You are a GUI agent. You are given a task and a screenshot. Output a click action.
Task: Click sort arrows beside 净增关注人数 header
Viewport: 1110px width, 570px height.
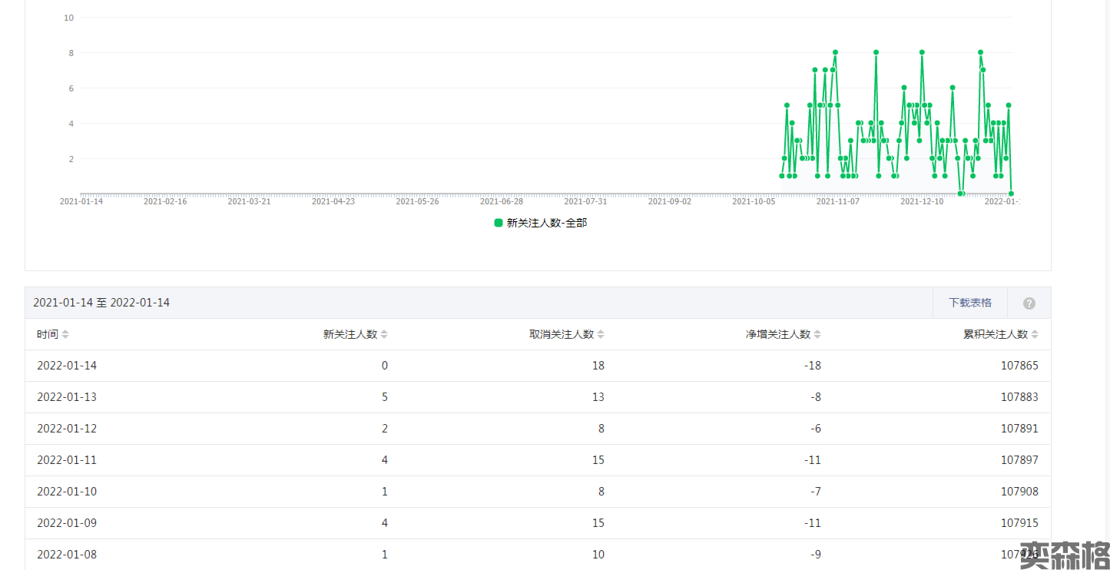[817, 334]
